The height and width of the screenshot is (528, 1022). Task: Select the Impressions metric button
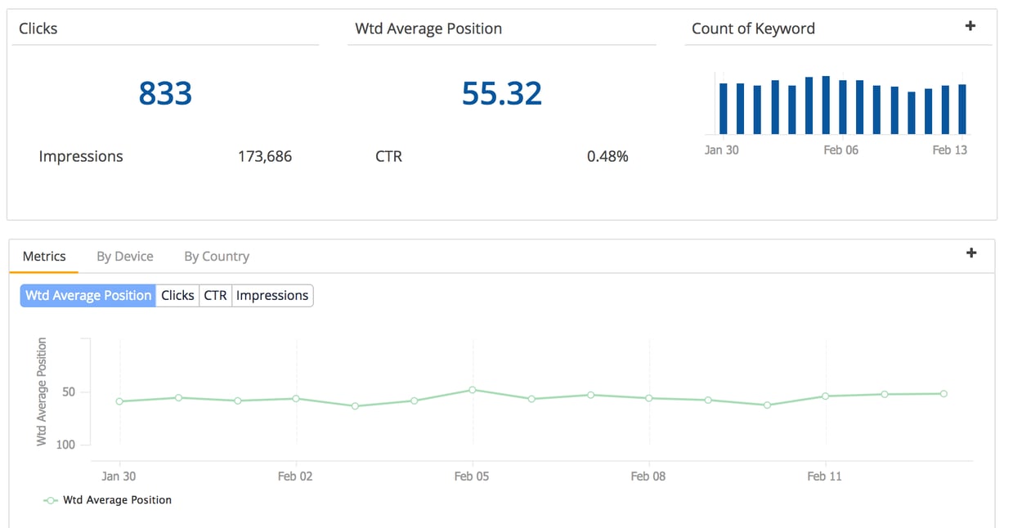click(272, 295)
